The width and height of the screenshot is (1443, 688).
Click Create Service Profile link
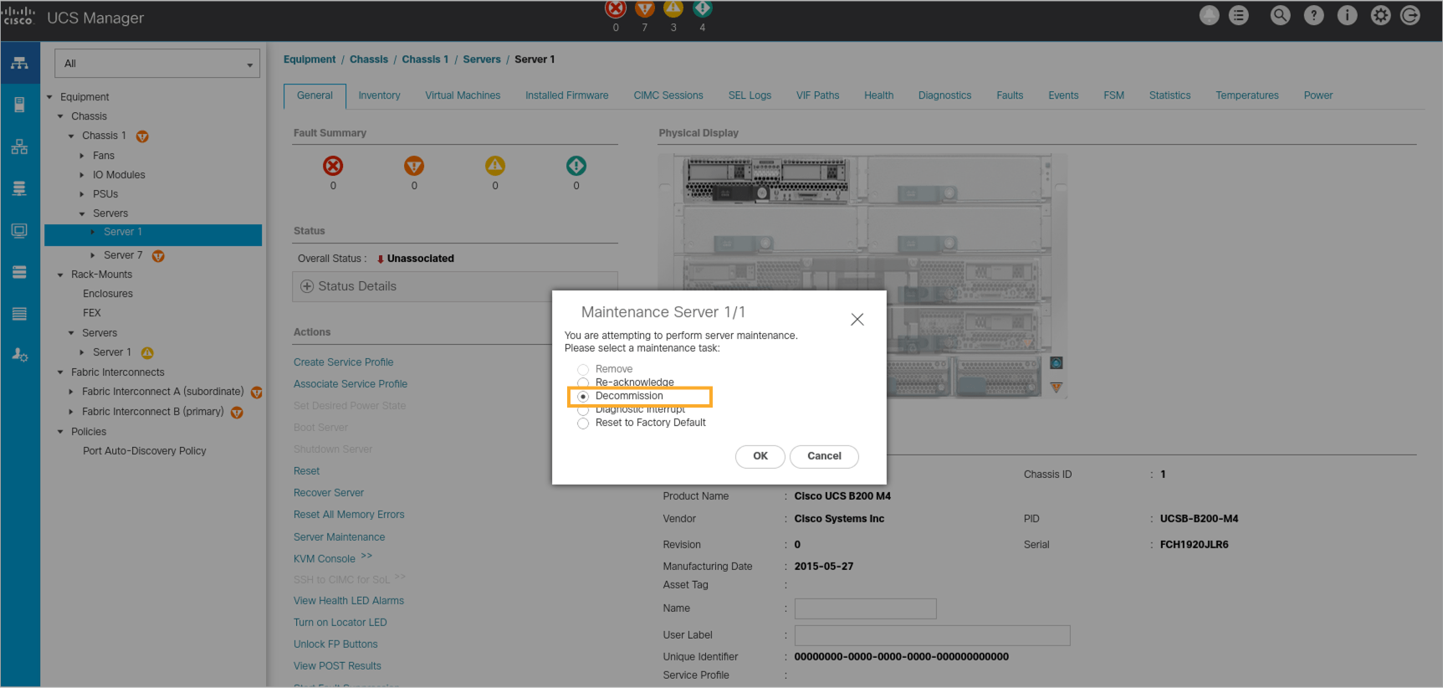click(343, 362)
